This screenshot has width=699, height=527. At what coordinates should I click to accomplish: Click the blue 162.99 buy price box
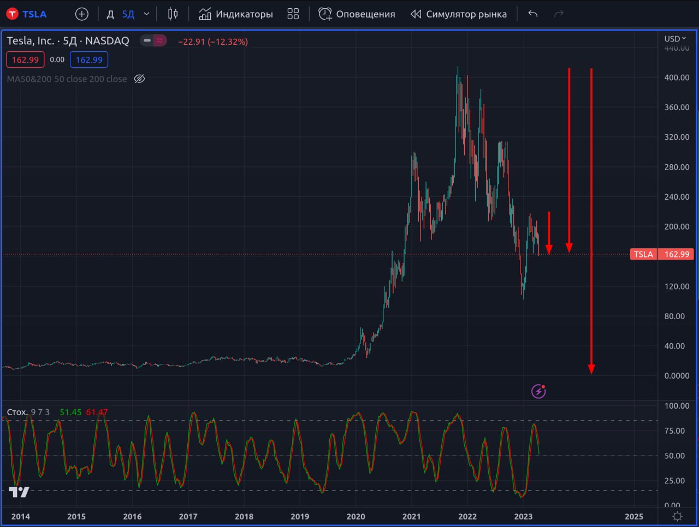click(89, 60)
